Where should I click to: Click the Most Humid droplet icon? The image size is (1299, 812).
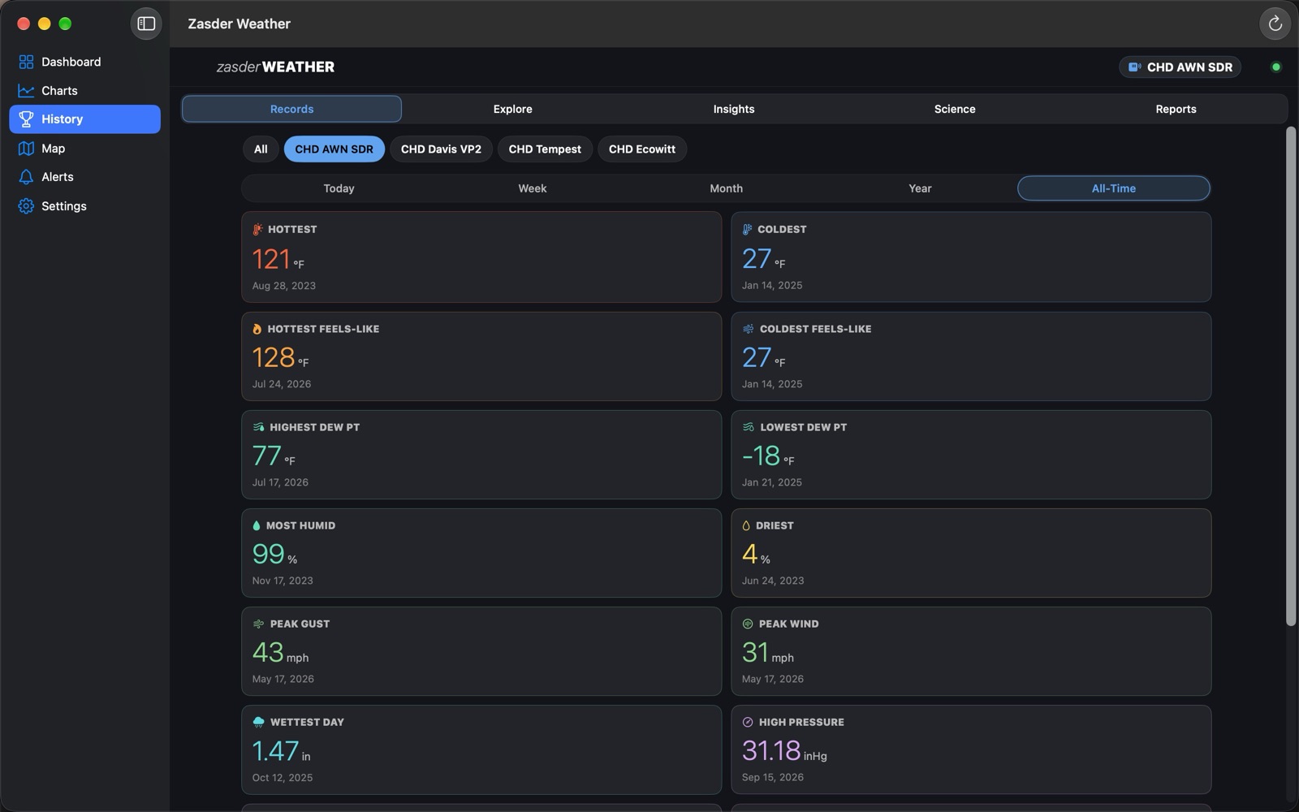tap(257, 525)
